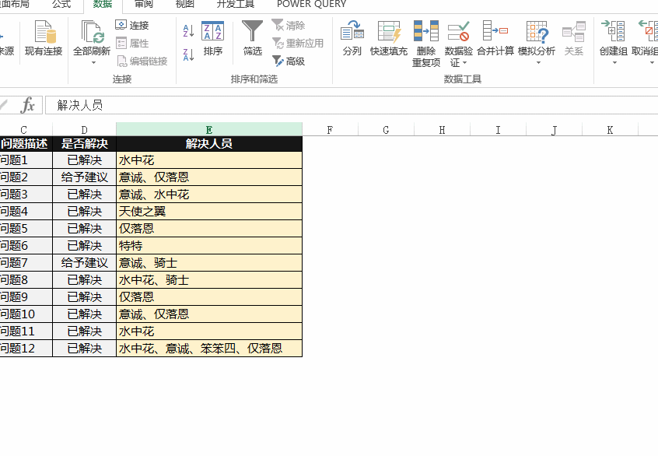Select the cell 水中花、骑士
658x456 pixels.
pyautogui.click(x=209, y=279)
